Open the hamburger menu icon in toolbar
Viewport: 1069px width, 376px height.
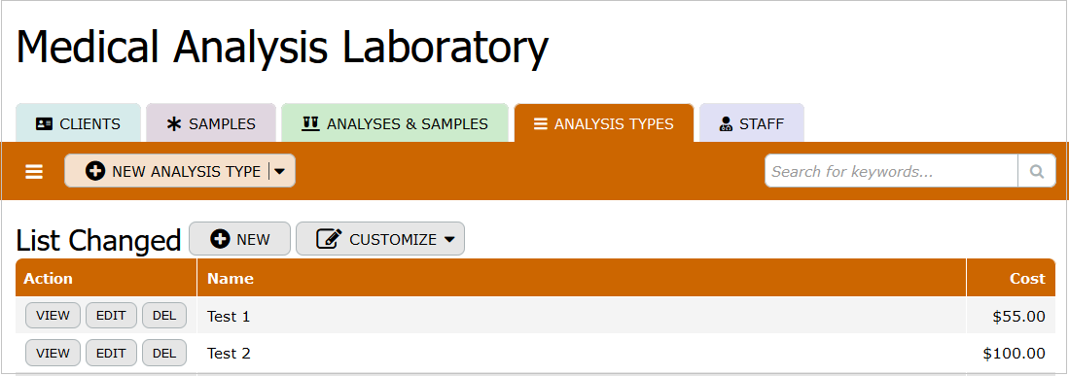34,172
